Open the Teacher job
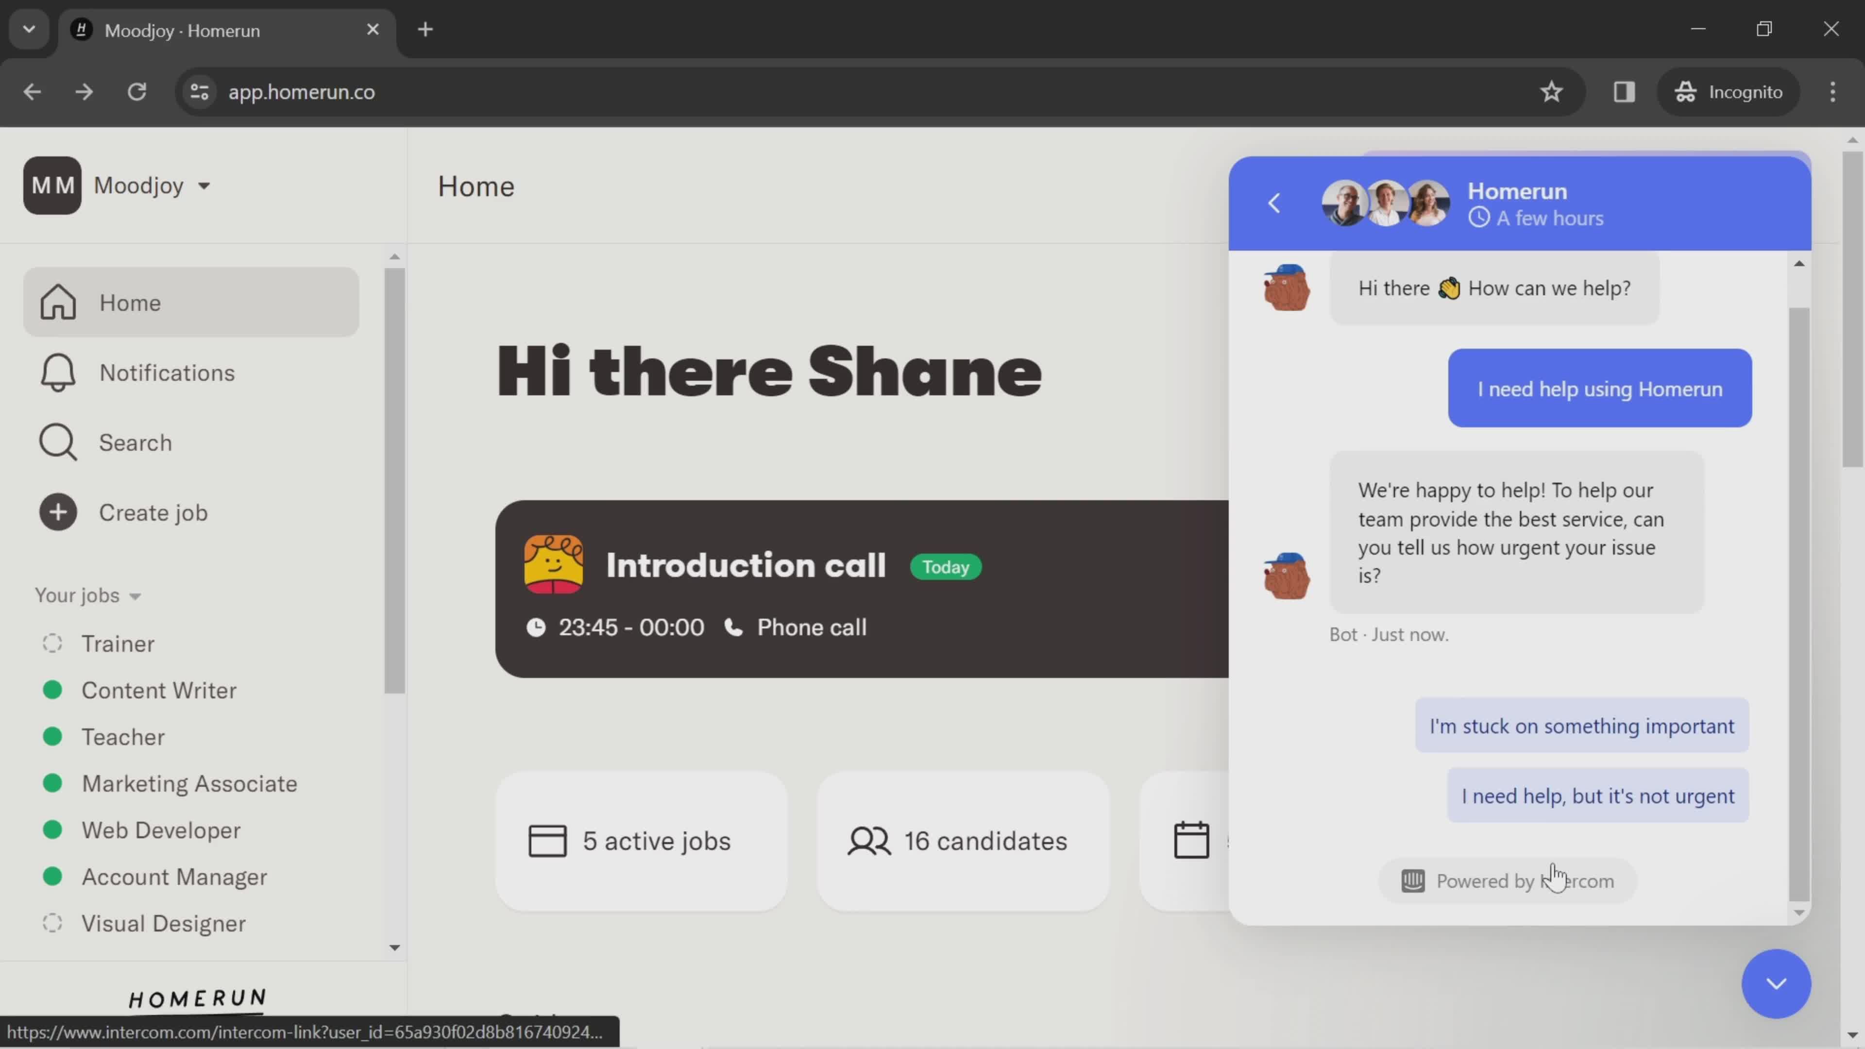 (123, 737)
